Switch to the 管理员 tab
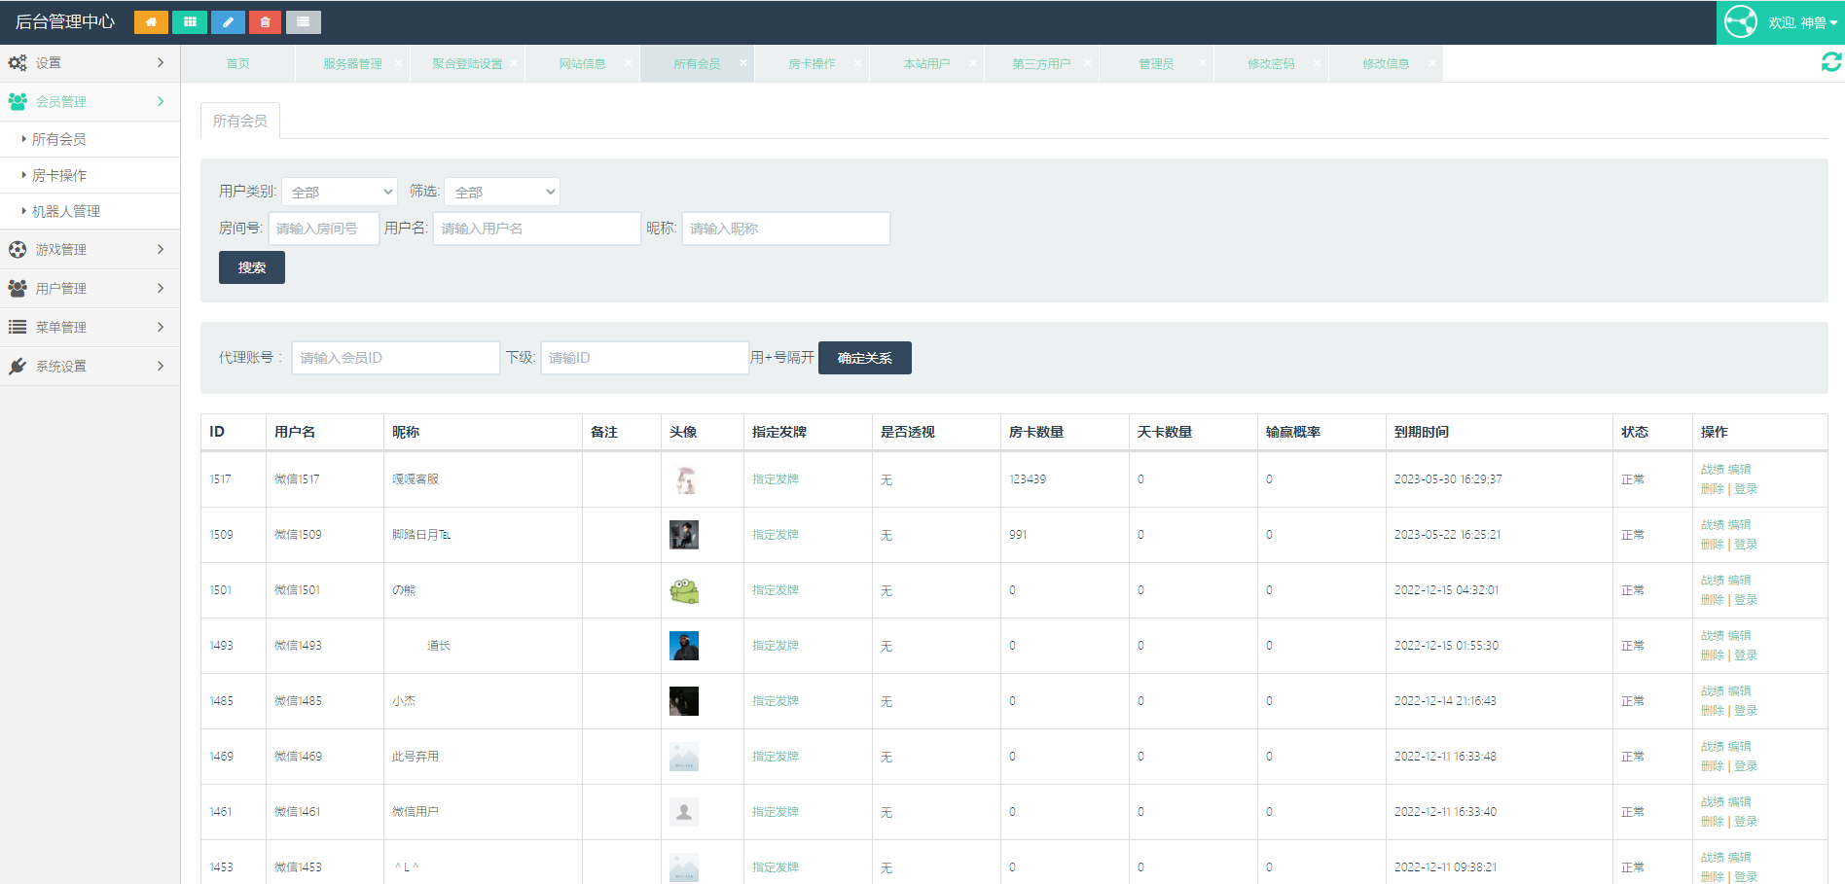 coord(1156,64)
